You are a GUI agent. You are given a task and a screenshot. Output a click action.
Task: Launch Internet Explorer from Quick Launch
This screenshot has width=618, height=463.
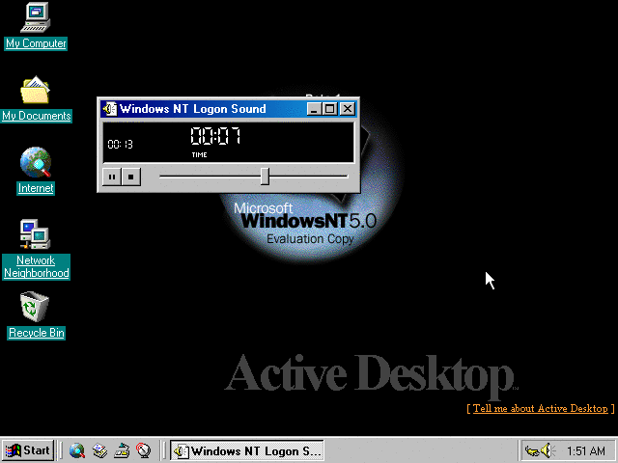77,450
